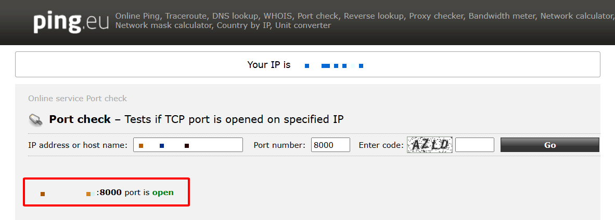Click the AZLD captcha image
This screenshot has width=615, height=220.
(430, 145)
